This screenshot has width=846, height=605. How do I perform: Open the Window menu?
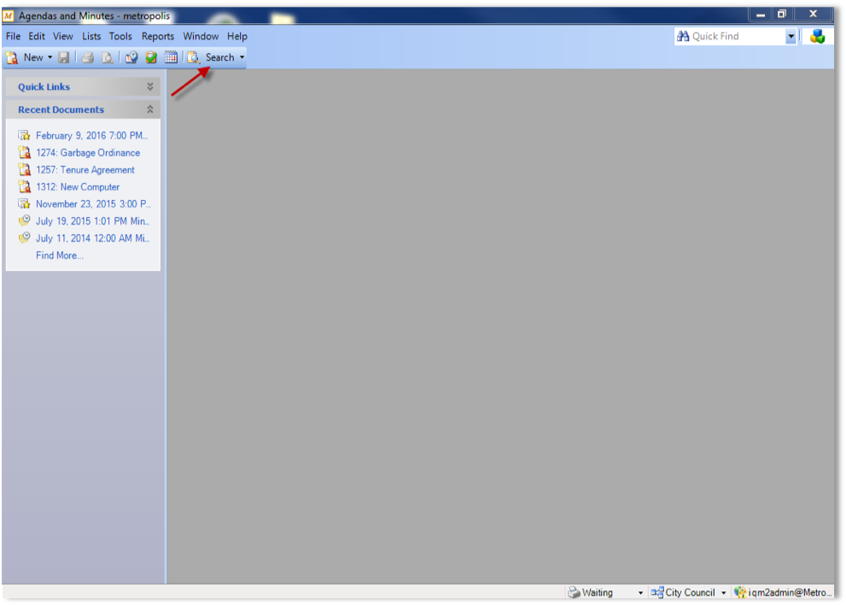point(201,36)
